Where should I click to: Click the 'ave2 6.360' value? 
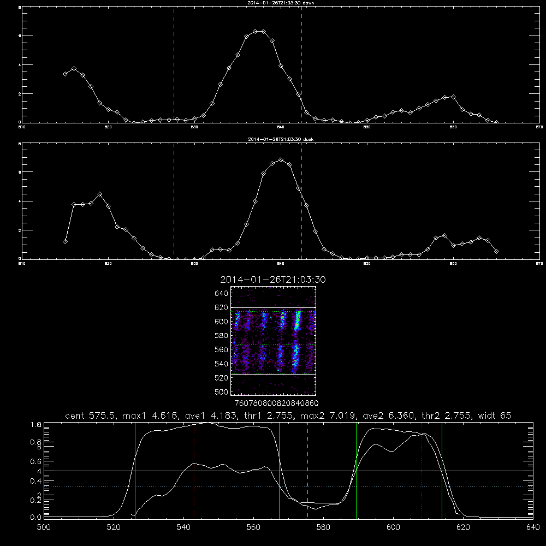(x=389, y=416)
